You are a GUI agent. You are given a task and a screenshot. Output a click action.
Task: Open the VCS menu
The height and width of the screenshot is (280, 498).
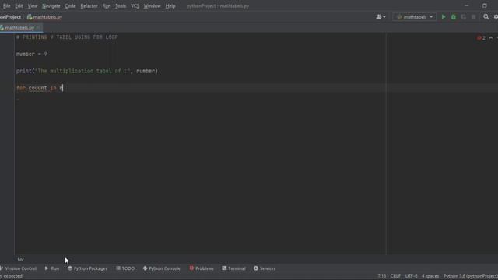[x=135, y=6]
